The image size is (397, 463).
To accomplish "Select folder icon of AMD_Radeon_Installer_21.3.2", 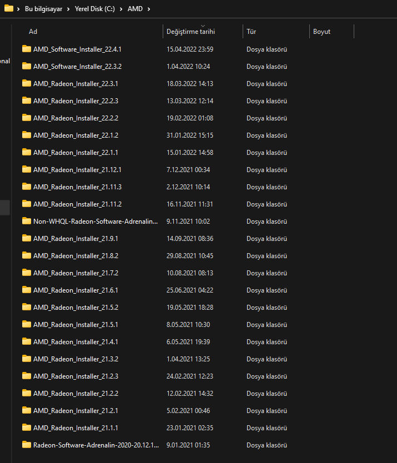I will [x=27, y=359].
